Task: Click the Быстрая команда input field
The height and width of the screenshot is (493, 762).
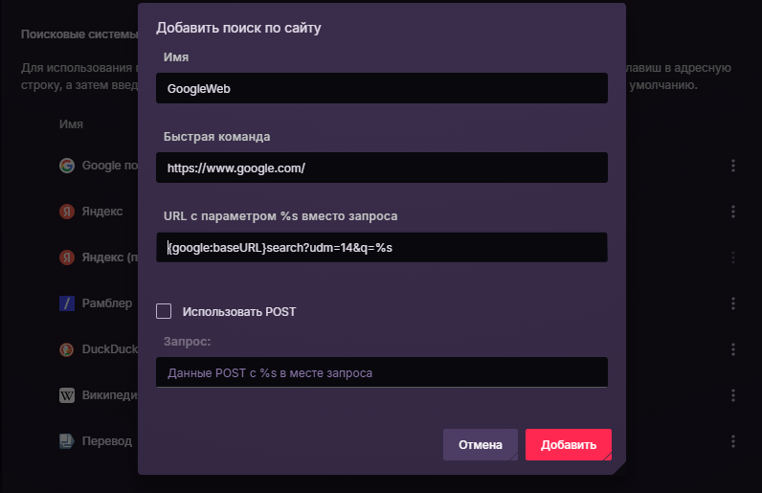Action: [381, 168]
